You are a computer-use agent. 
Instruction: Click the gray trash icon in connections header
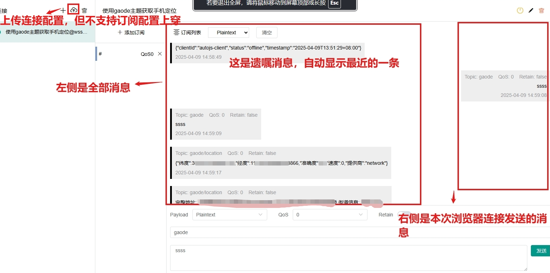(x=84, y=11)
